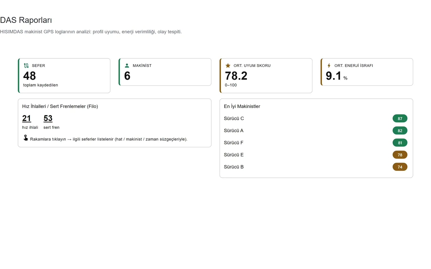Click the brown 74 score badge
The height and width of the screenshot is (269, 431).
click(x=400, y=167)
